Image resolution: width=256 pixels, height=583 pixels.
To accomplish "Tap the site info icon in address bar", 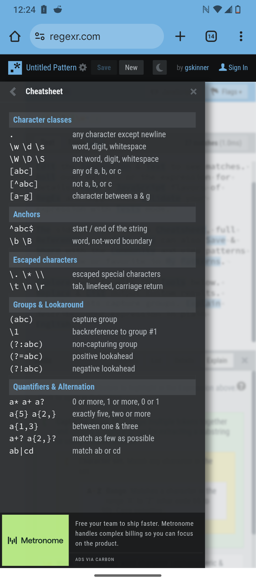I will (40, 36).
